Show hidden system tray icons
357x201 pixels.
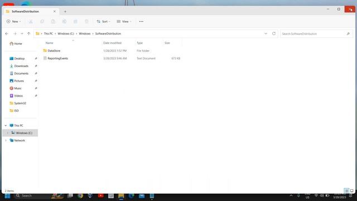pos(291,196)
